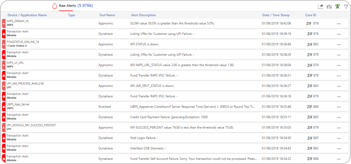351x164 pixels.
Task: Sort by Device / Application Name column
Action: pos(27,15)
